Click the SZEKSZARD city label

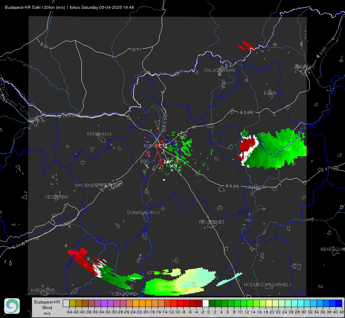coord(124,294)
